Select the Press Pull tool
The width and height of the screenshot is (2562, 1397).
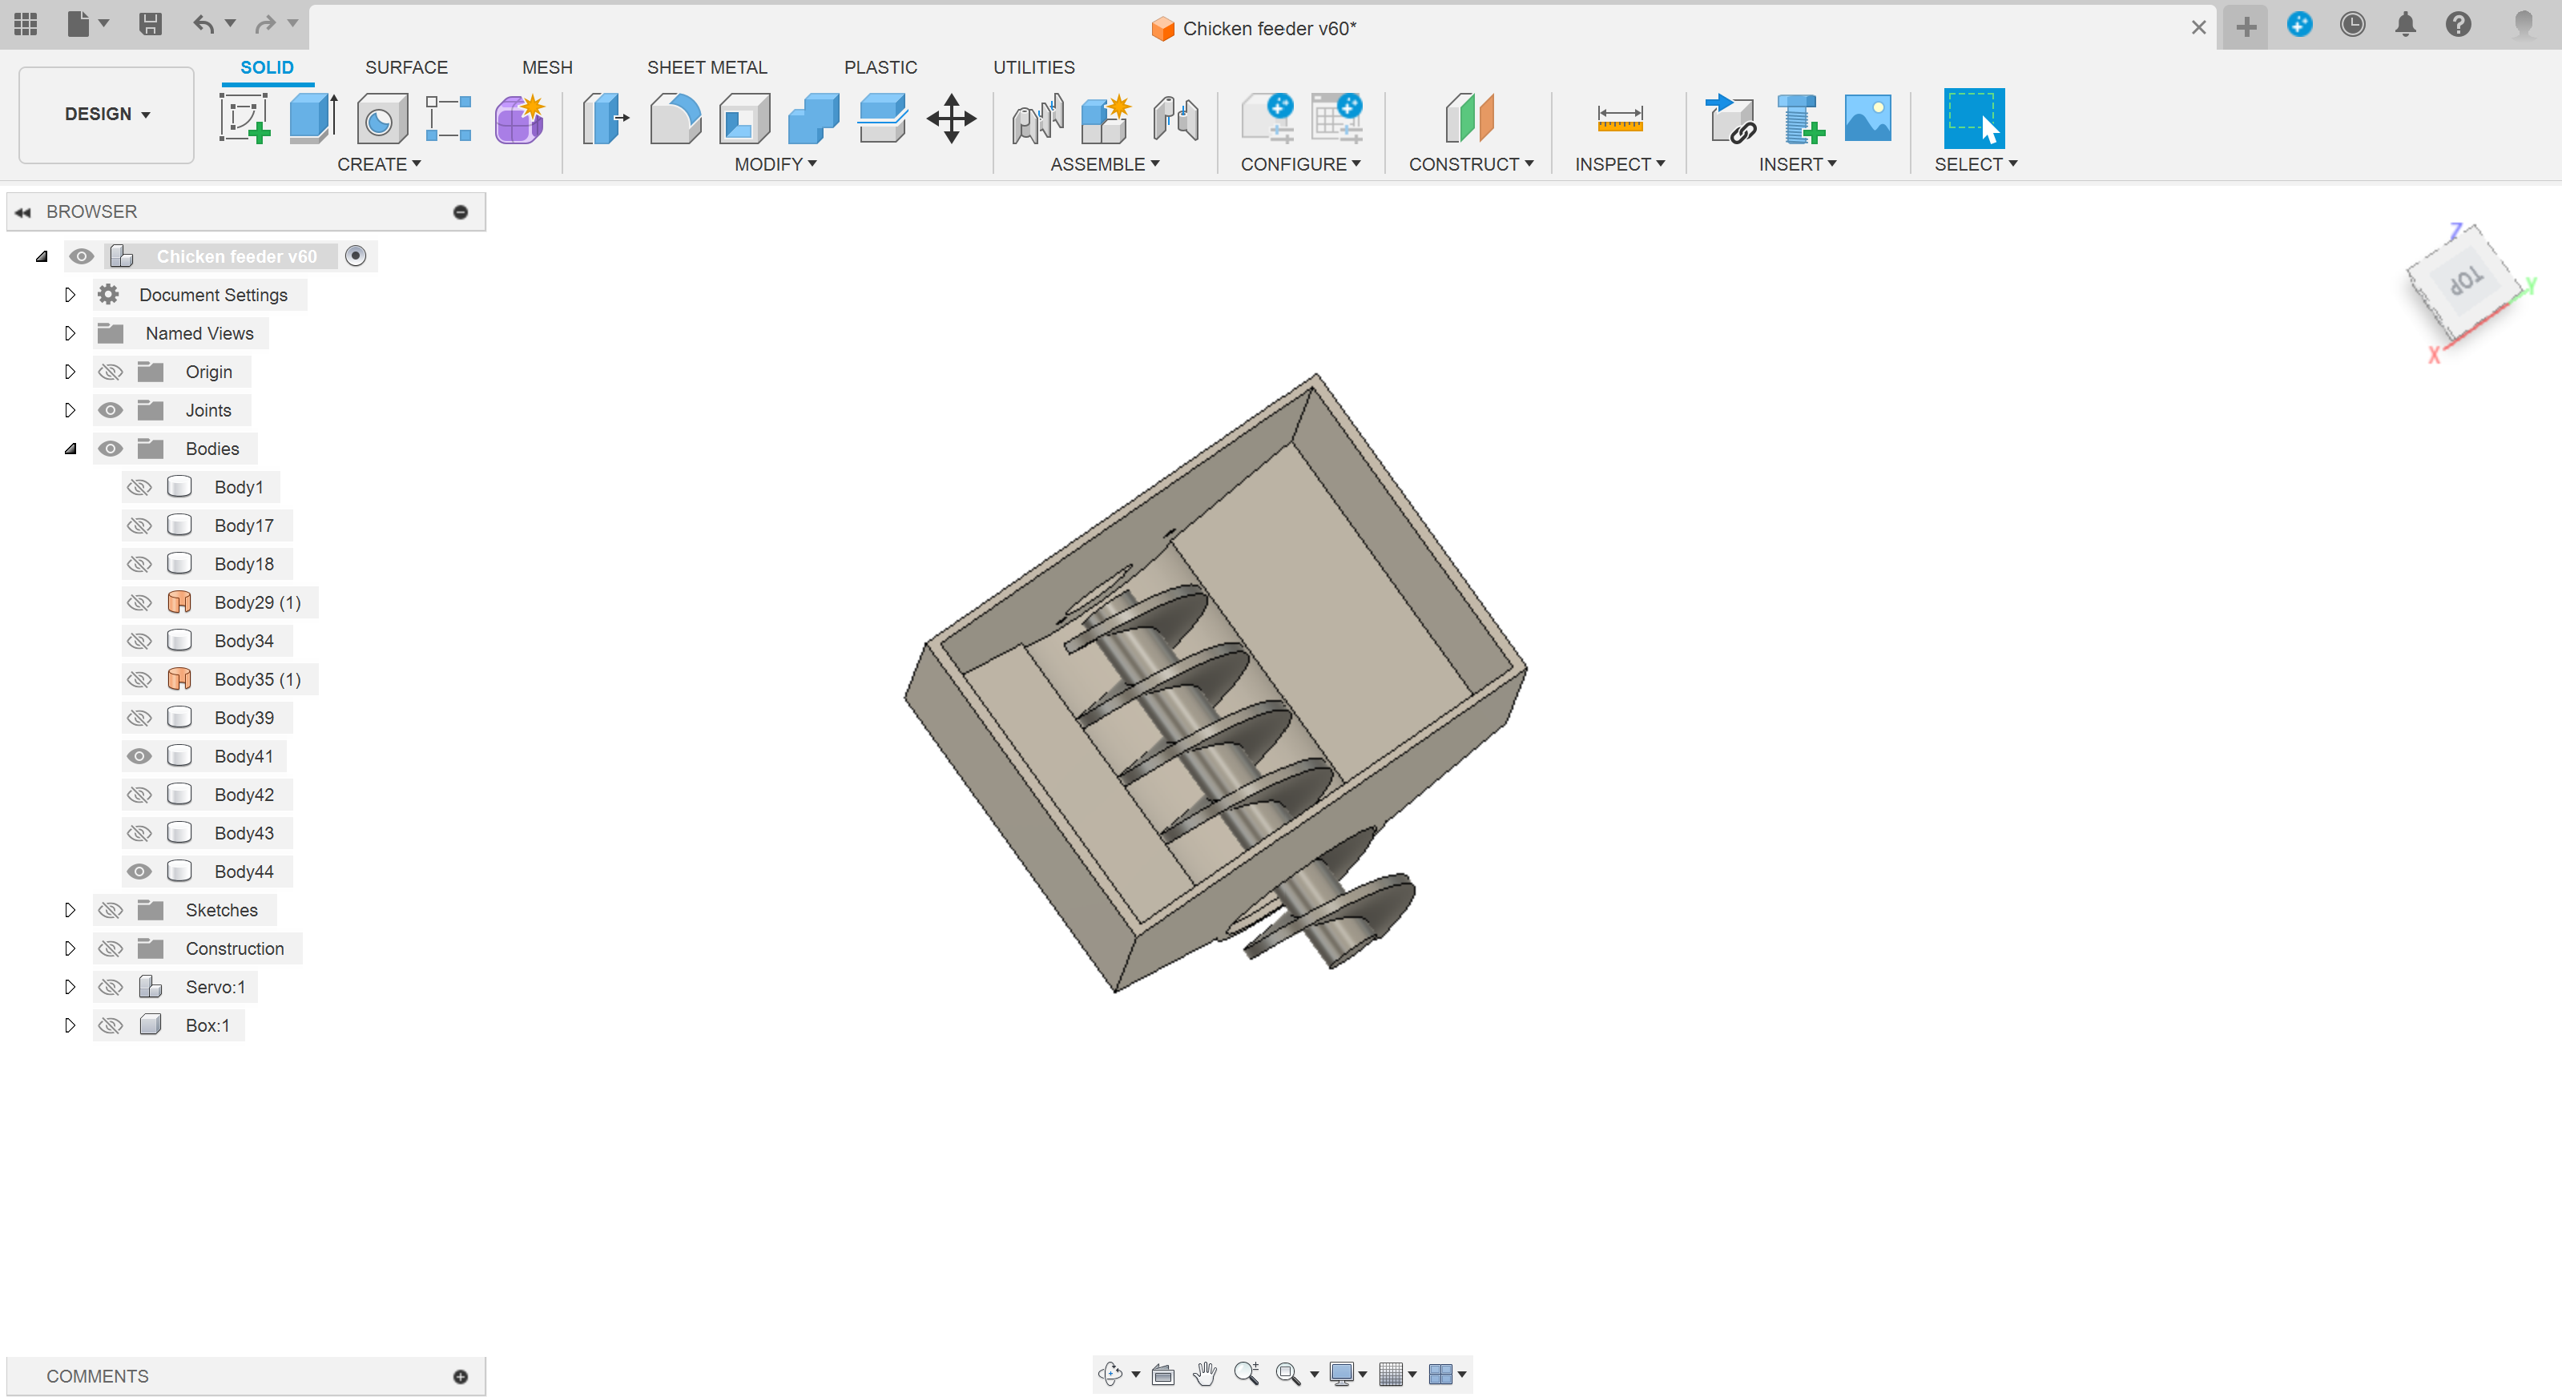pos(606,119)
